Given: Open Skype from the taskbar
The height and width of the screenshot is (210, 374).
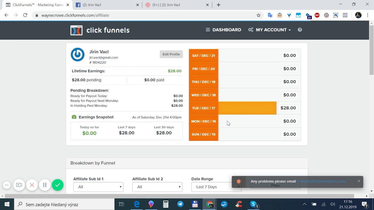Looking at the screenshot, I should 254,204.
